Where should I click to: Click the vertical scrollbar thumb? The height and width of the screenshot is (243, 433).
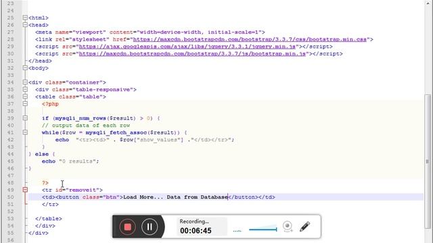428,161
